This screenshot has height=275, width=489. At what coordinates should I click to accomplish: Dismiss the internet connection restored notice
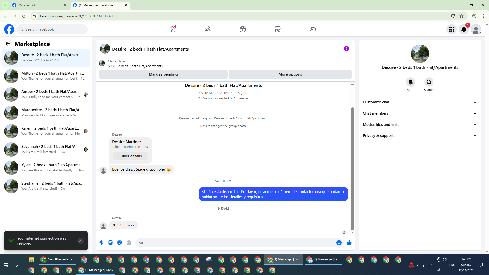80,241
